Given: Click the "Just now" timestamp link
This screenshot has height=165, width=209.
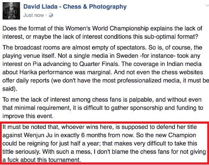Looking at the screenshot, I should click(34, 15).
